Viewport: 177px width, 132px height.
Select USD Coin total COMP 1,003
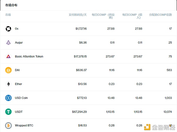[168, 98]
